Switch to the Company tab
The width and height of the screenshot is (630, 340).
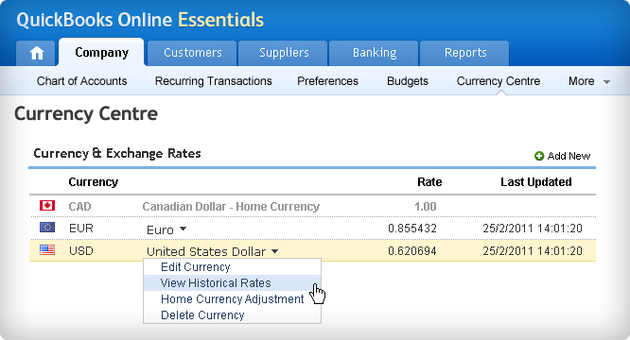[x=101, y=53]
